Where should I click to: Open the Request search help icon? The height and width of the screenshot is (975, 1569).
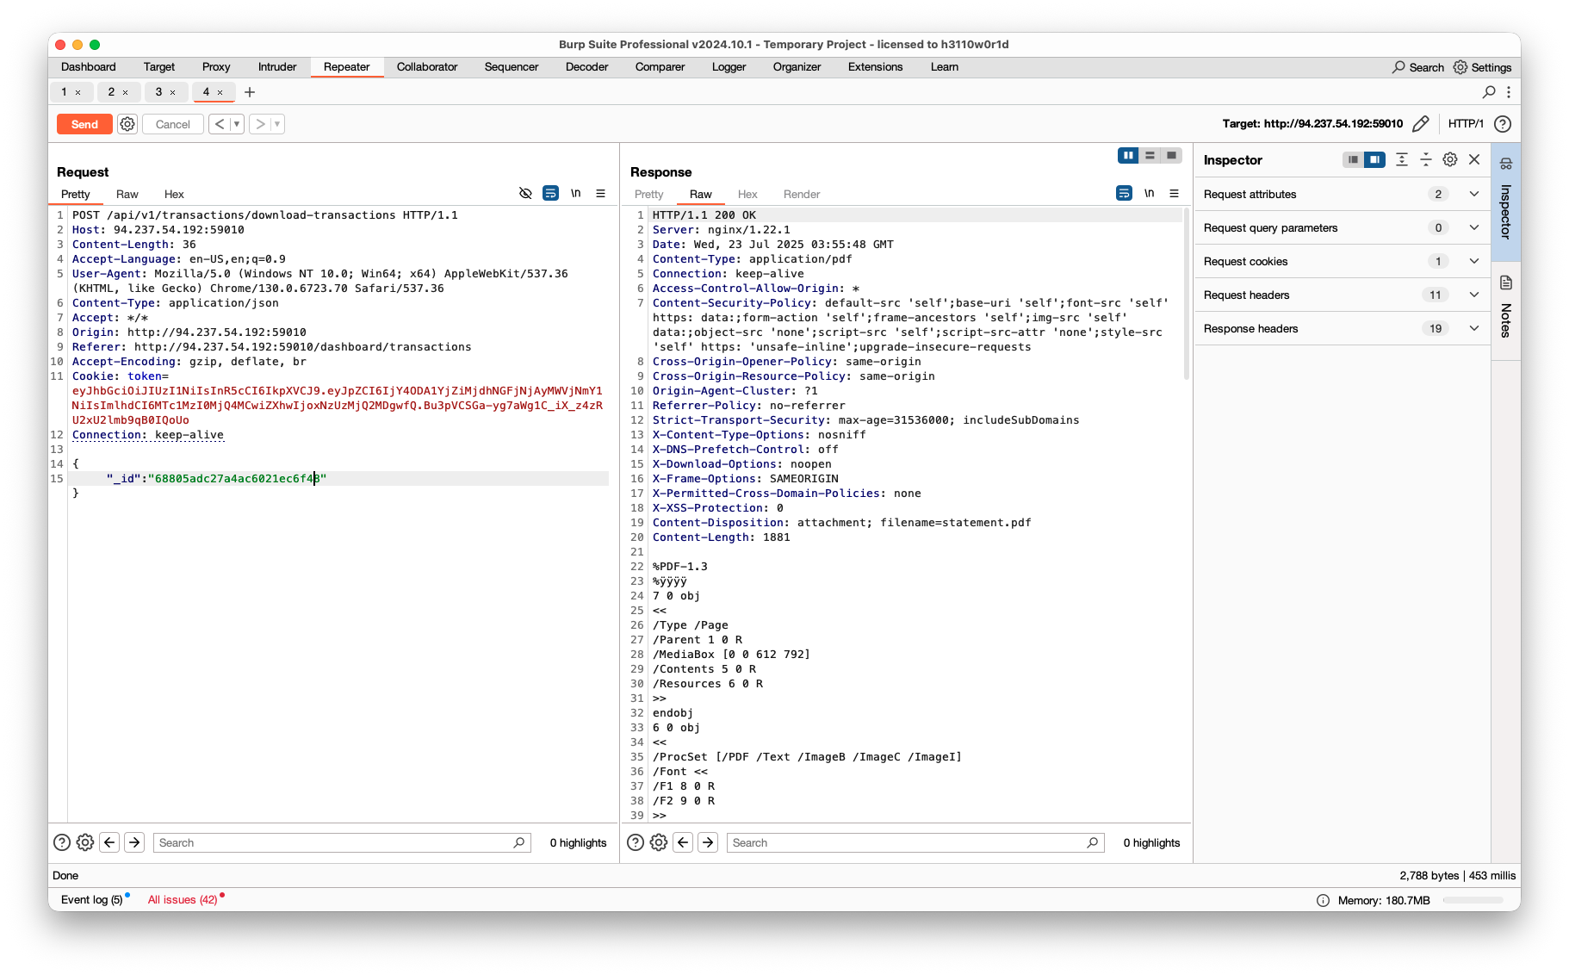62,842
